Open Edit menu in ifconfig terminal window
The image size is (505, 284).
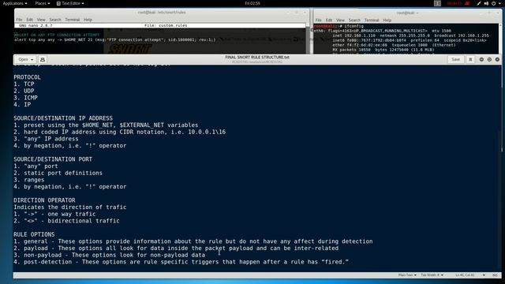coord(329,20)
